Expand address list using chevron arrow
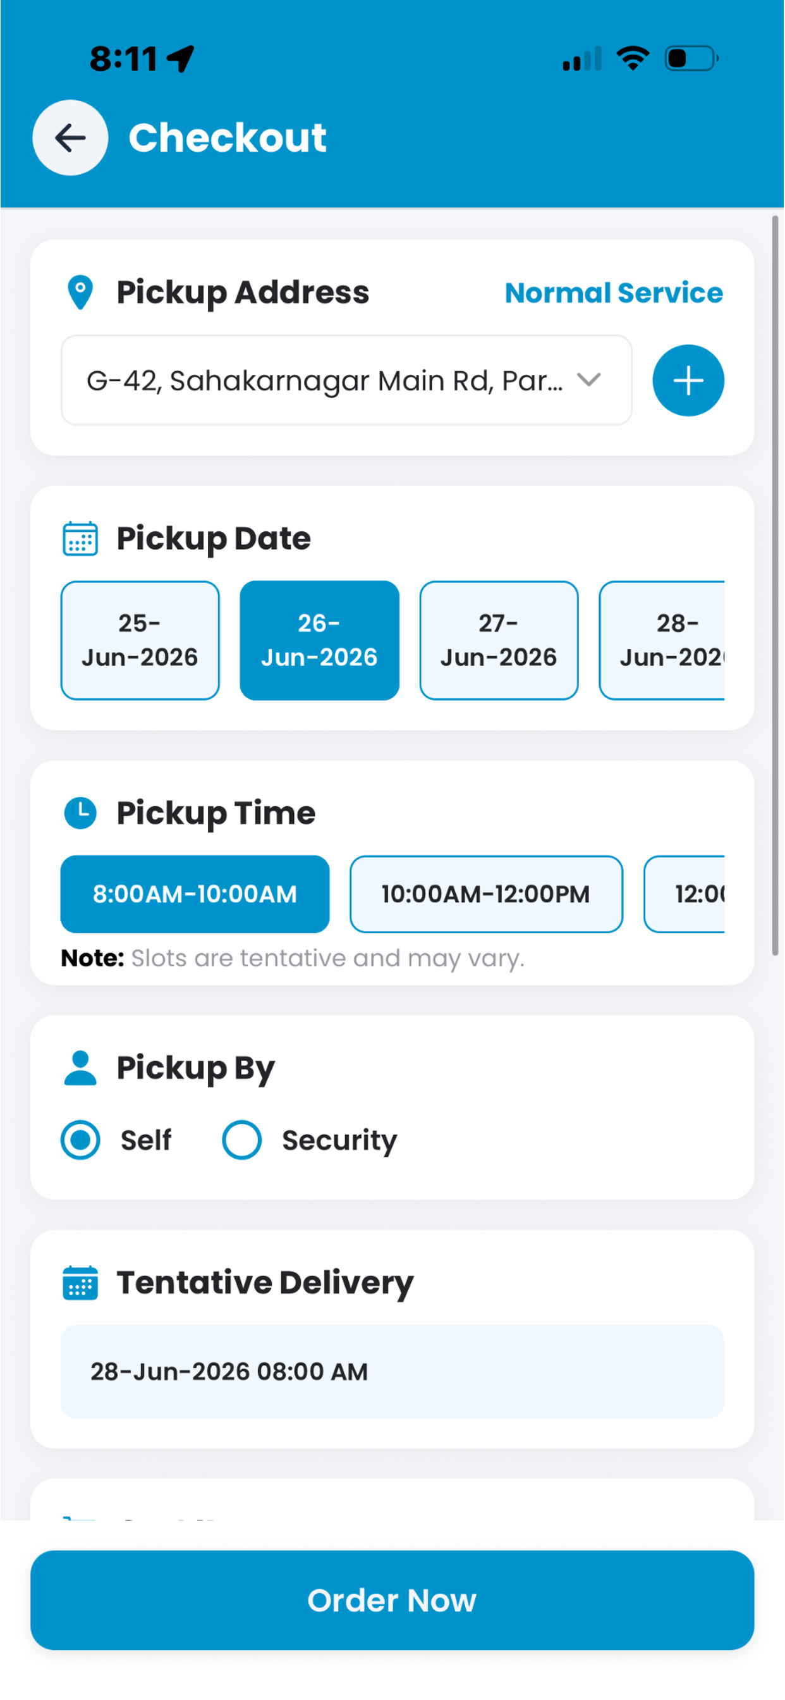Image resolution: width=785 pixels, height=1700 pixels. pyautogui.click(x=588, y=379)
